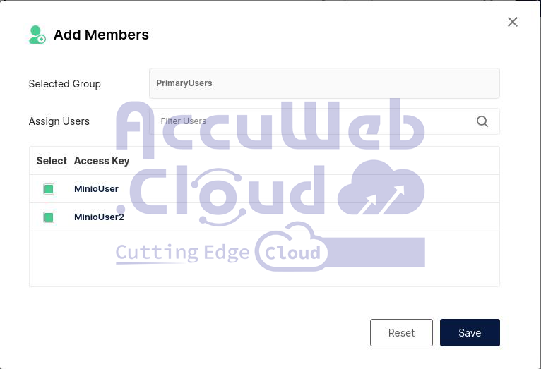This screenshot has width=541, height=369.
Task: Click the Cutting Edge watermark text
Action: coord(182,253)
